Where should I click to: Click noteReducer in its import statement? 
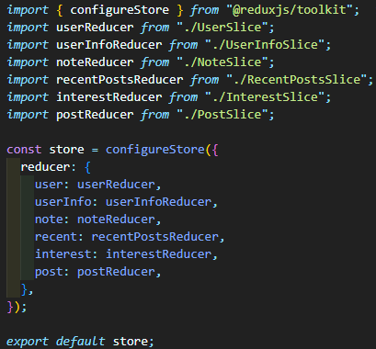click(x=95, y=62)
